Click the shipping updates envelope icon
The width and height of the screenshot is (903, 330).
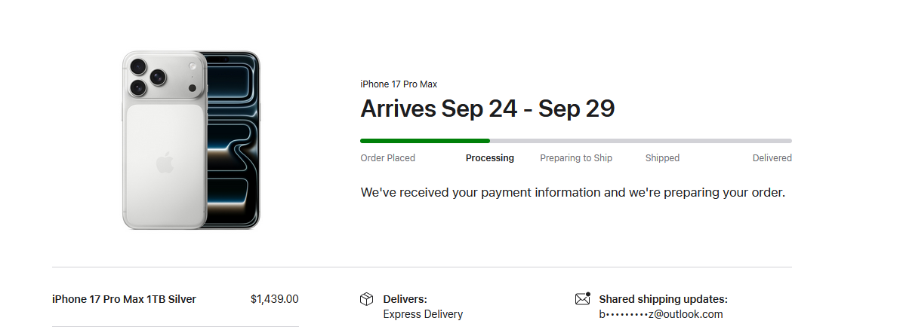pos(582,299)
